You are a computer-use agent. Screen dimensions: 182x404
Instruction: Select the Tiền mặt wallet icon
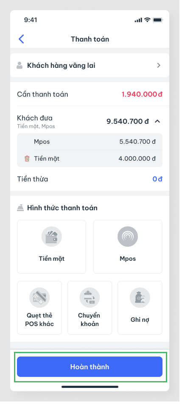coord(52,237)
